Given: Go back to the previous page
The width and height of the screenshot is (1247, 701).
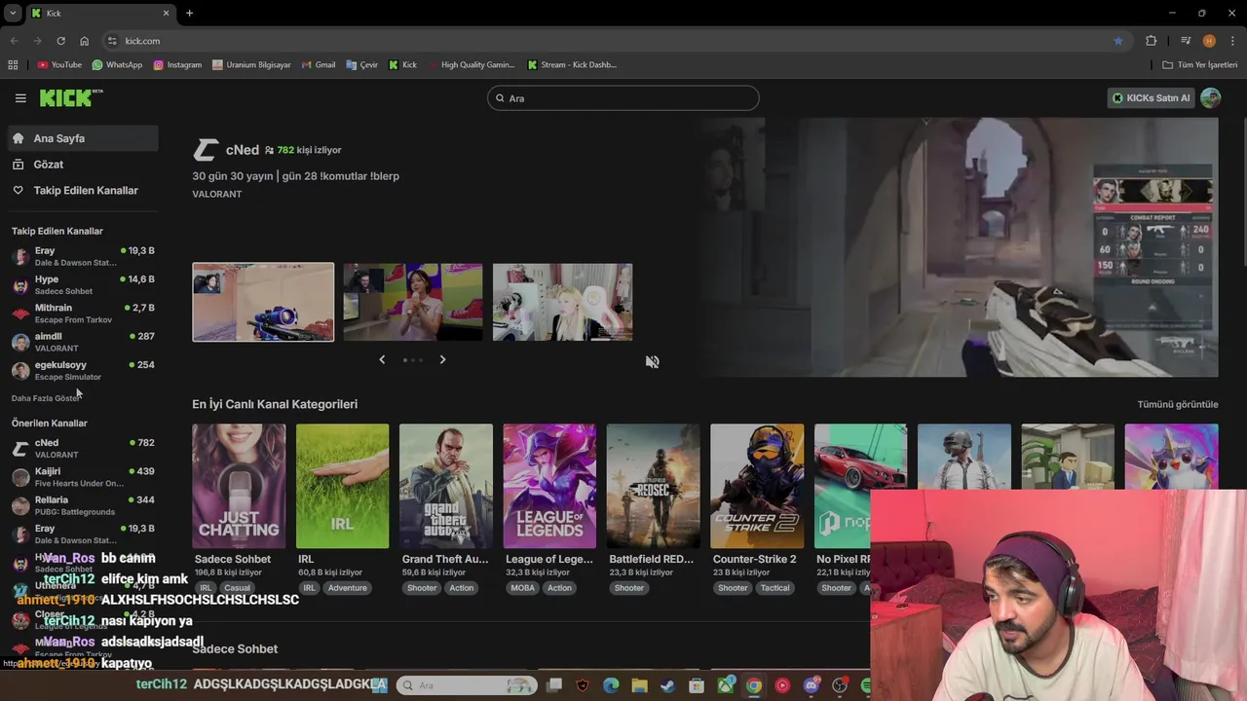Looking at the screenshot, I should coord(14,41).
